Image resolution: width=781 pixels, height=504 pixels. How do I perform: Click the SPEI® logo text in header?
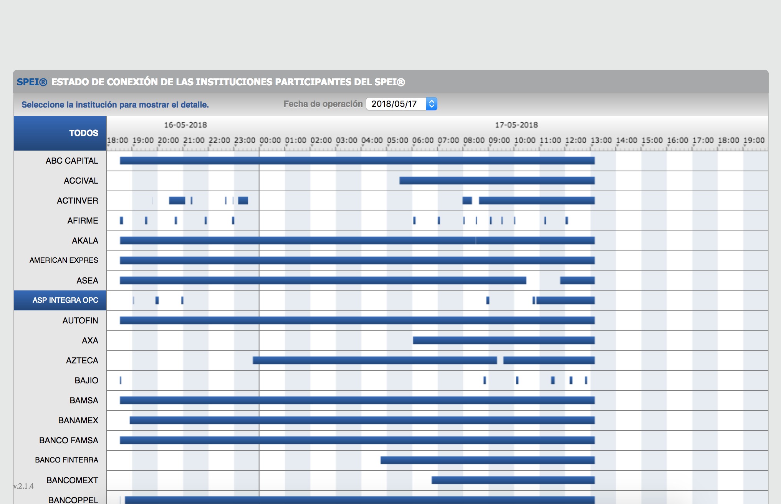[x=32, y=82]
